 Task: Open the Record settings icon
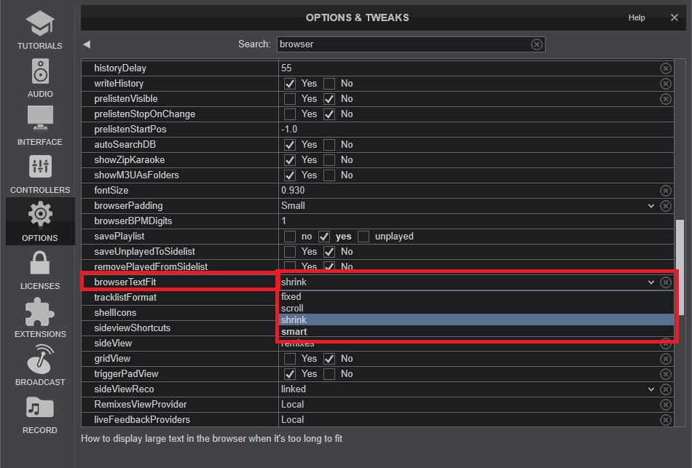pos(40,407)
